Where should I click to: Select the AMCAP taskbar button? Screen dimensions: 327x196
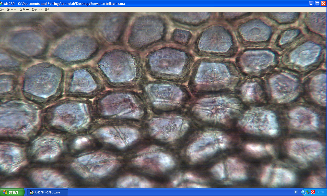[48, 192]
